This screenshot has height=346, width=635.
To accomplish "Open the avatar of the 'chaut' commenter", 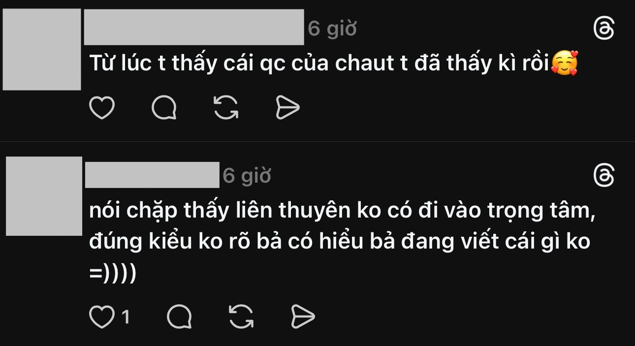I will 42,49.
